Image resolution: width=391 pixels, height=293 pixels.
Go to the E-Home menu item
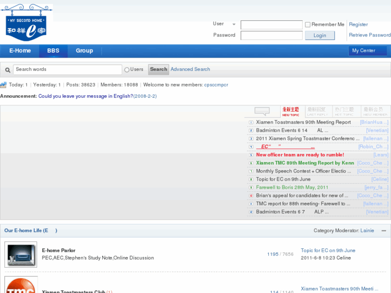coord(20,51)
